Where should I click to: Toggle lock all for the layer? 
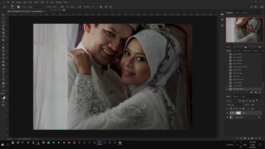click(x=243, y=108)
